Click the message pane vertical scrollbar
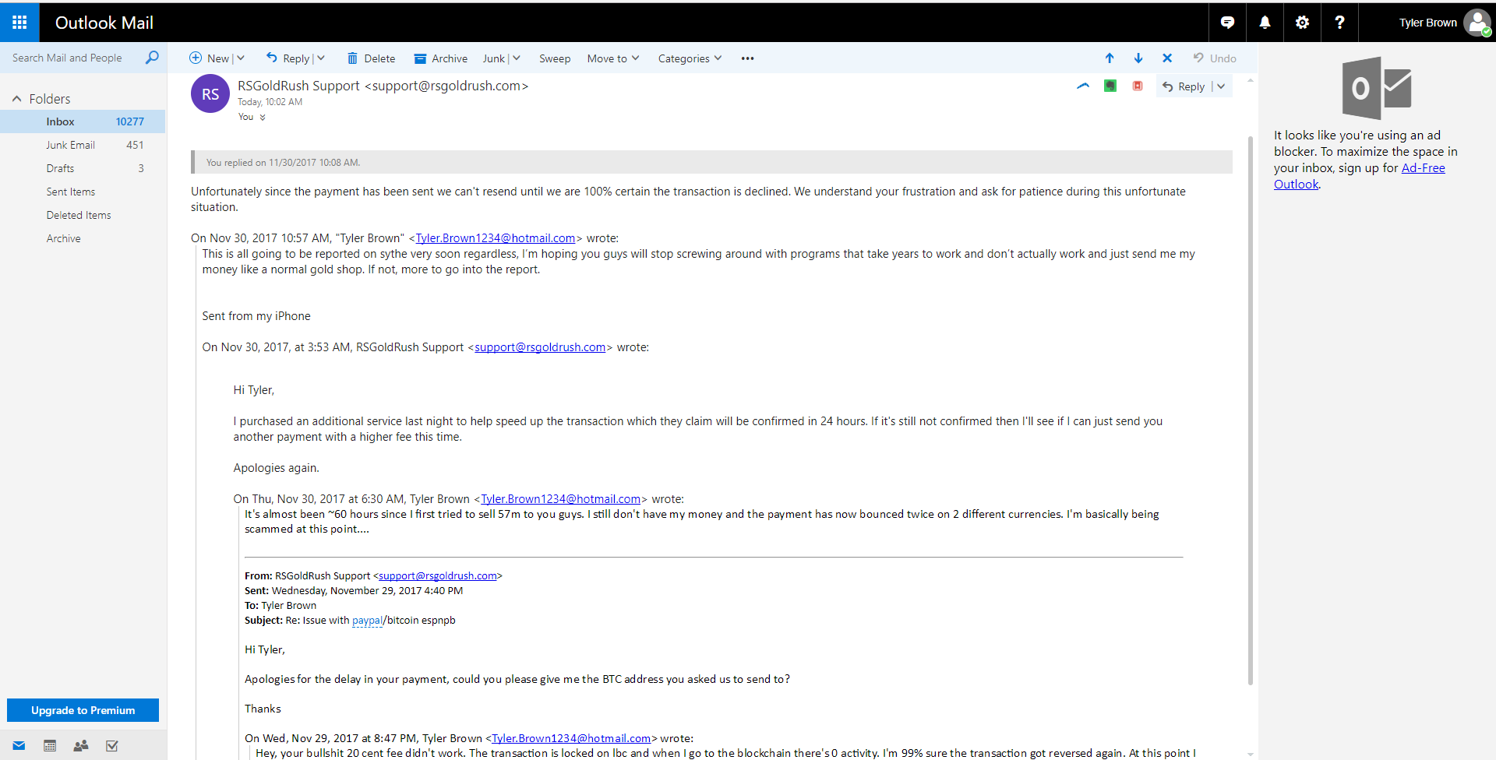The image size is (1496, 760). click(1251, 410)
